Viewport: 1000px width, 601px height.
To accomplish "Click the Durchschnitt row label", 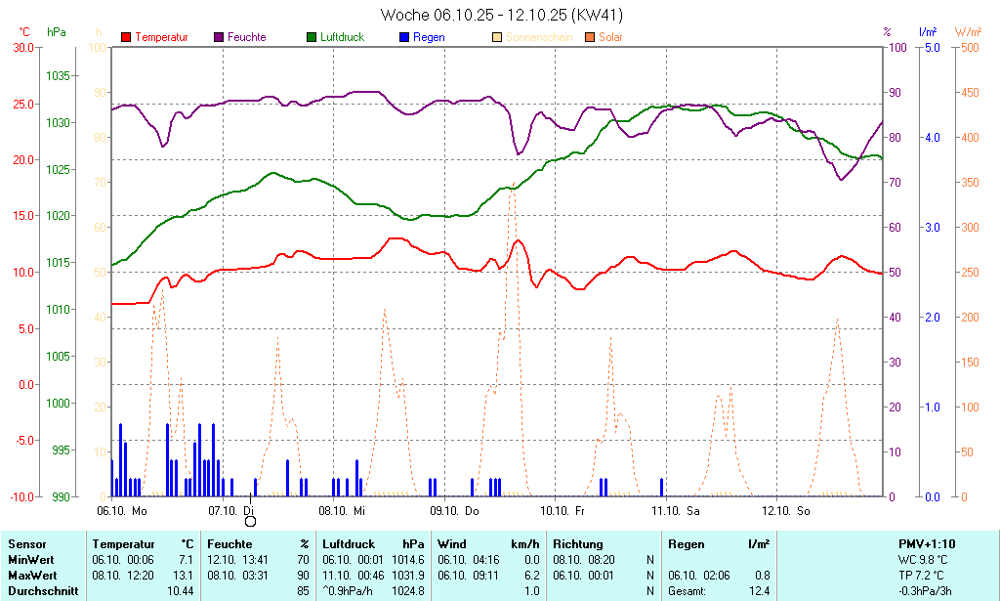I will 41,590.
